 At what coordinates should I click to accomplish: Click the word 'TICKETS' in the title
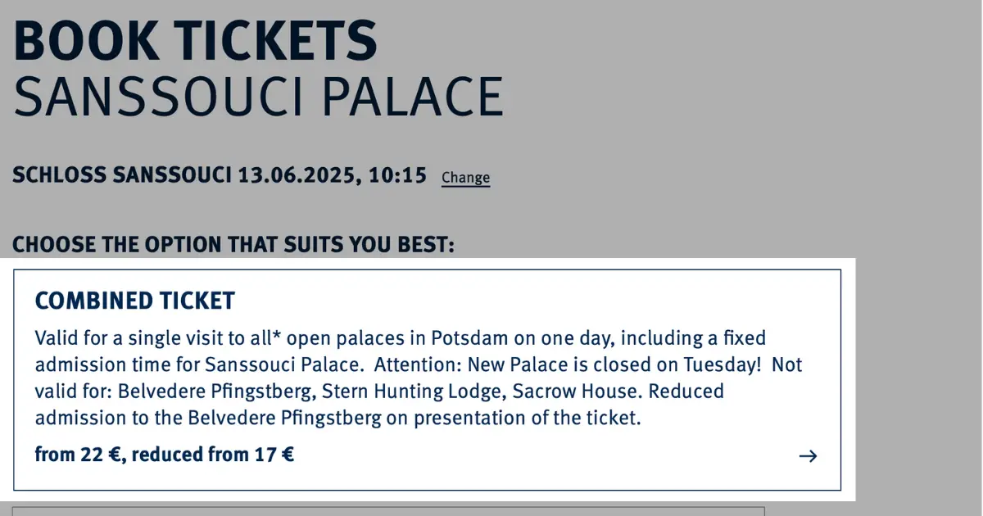[x=277, y=40]
